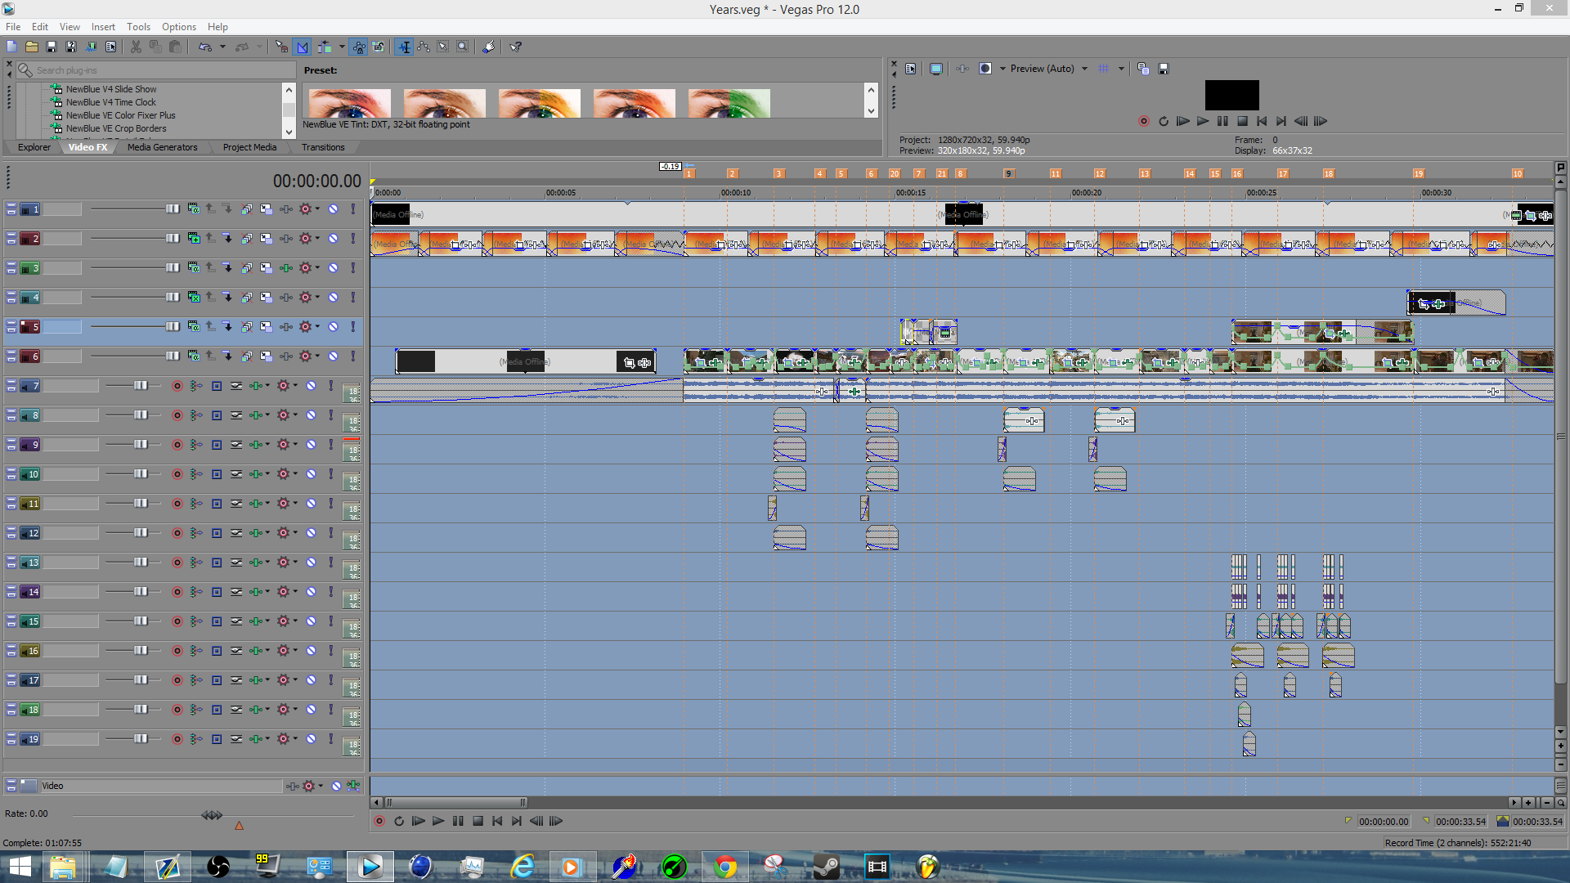1570x883 pixels.
Task: Switch to the Media Generators tab
Action: [x=162, y=147]
